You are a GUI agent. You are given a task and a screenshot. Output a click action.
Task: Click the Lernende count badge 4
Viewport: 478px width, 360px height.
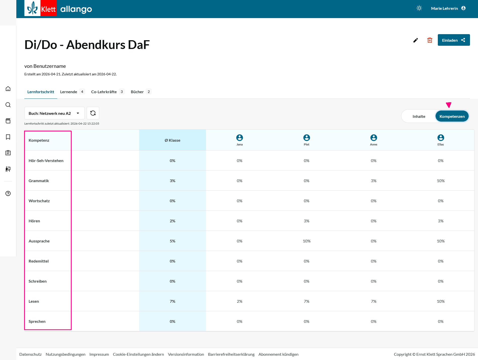82,92
